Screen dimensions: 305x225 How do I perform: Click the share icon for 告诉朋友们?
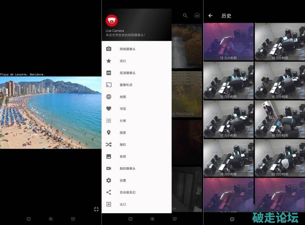108,192
